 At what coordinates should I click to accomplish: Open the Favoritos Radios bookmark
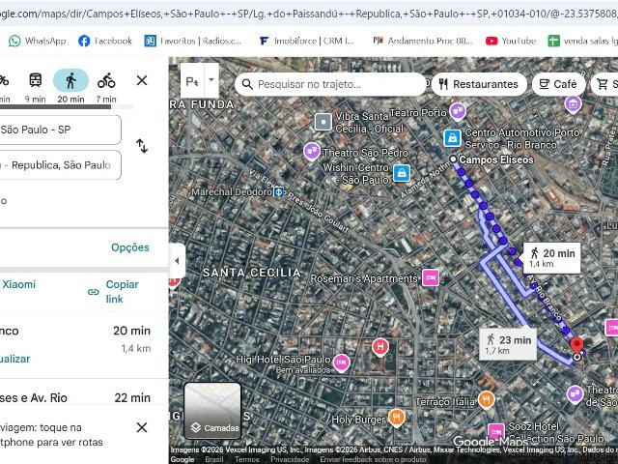coord(193,41)
